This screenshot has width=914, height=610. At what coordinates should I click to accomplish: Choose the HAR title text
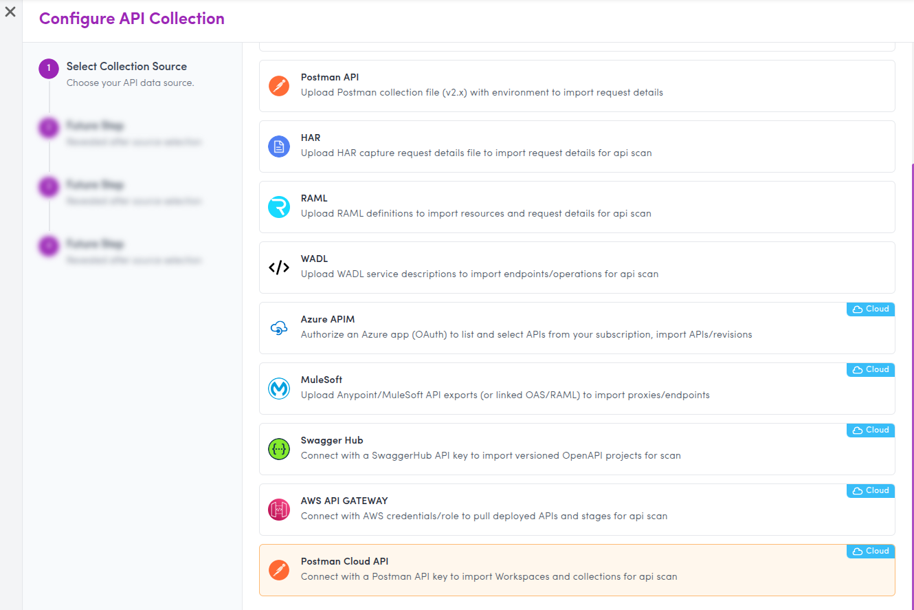tap(311, 138)
